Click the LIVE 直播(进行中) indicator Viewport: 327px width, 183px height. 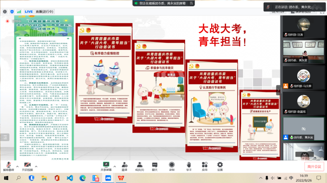click(39, 12)
